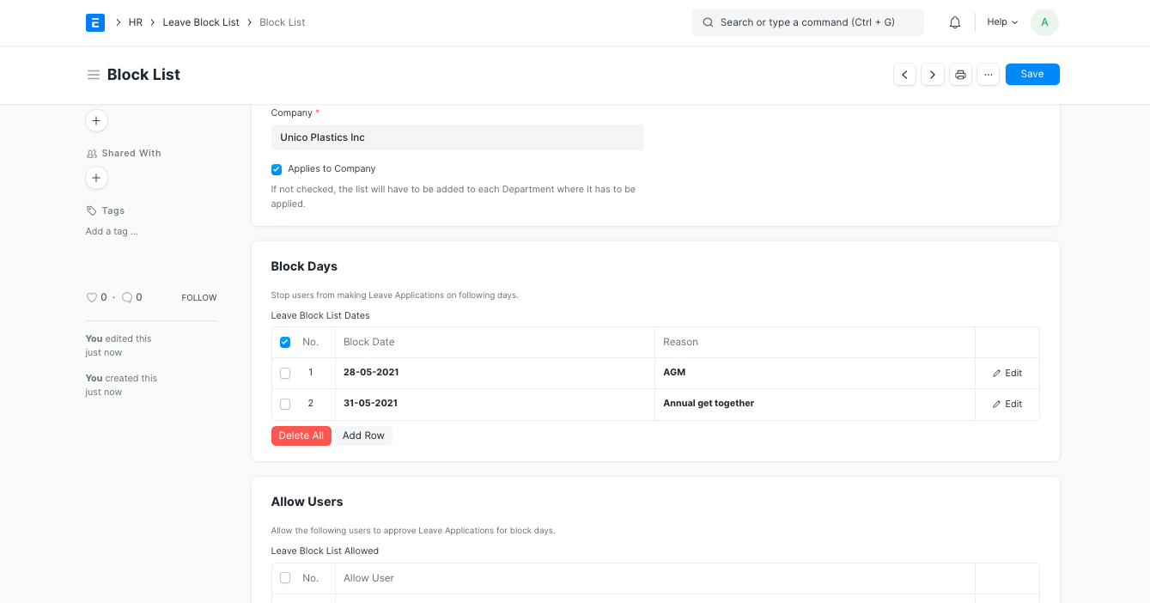The width and height of the screenshot is (1150, 603).
Task: Click the ERPNext home logo icon
Action: [95, 22]
